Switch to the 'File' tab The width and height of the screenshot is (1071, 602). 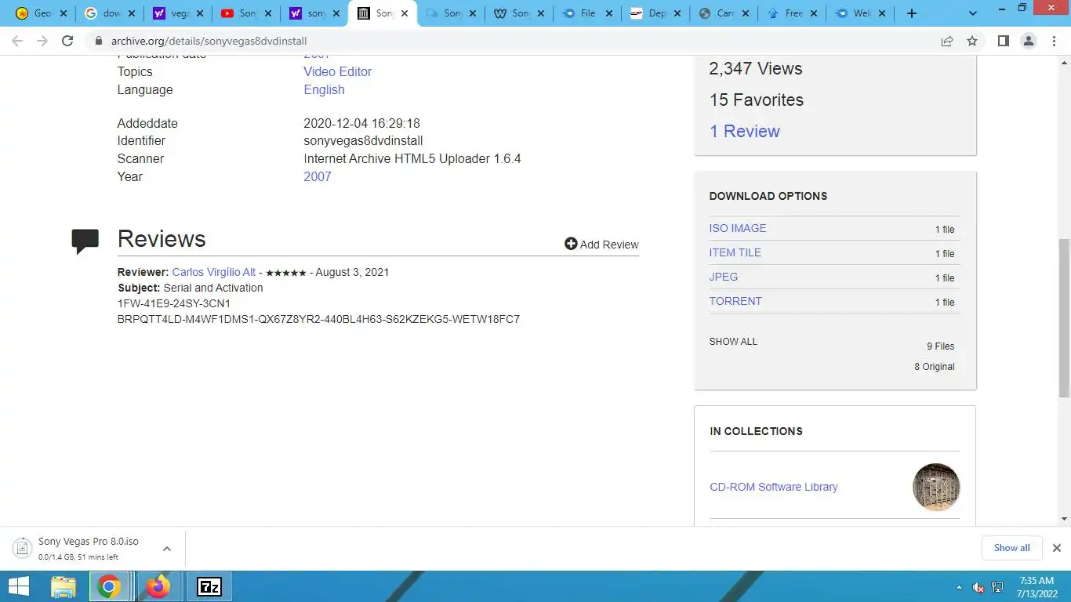click(587, 13)
